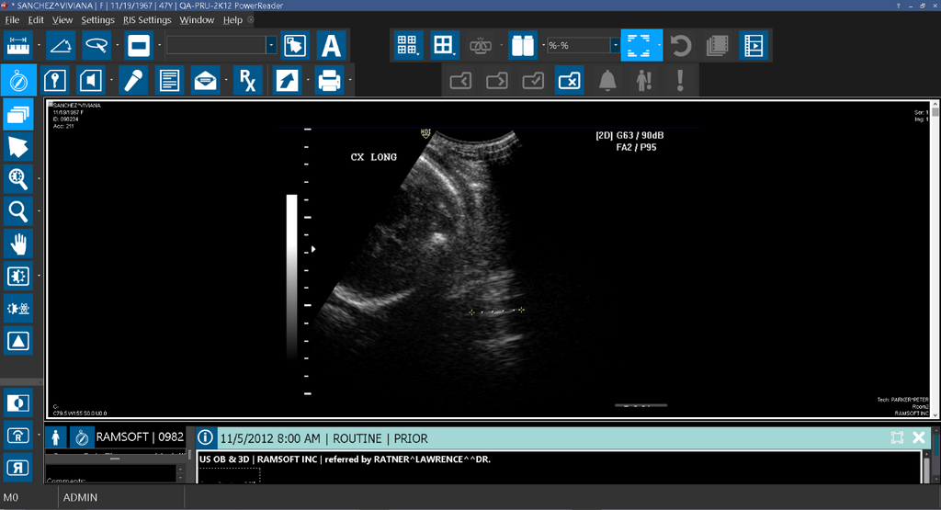This screenshot has height=510, width=941.
Task: Open the empty annotation combo box dropdown
Action: 271,44
